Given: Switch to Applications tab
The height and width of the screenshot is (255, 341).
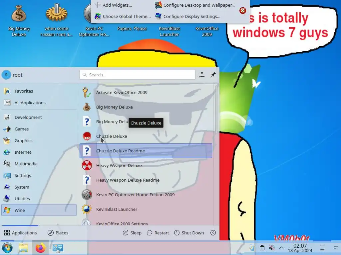Looking at the screenshot, I should [x=20, y=233].
